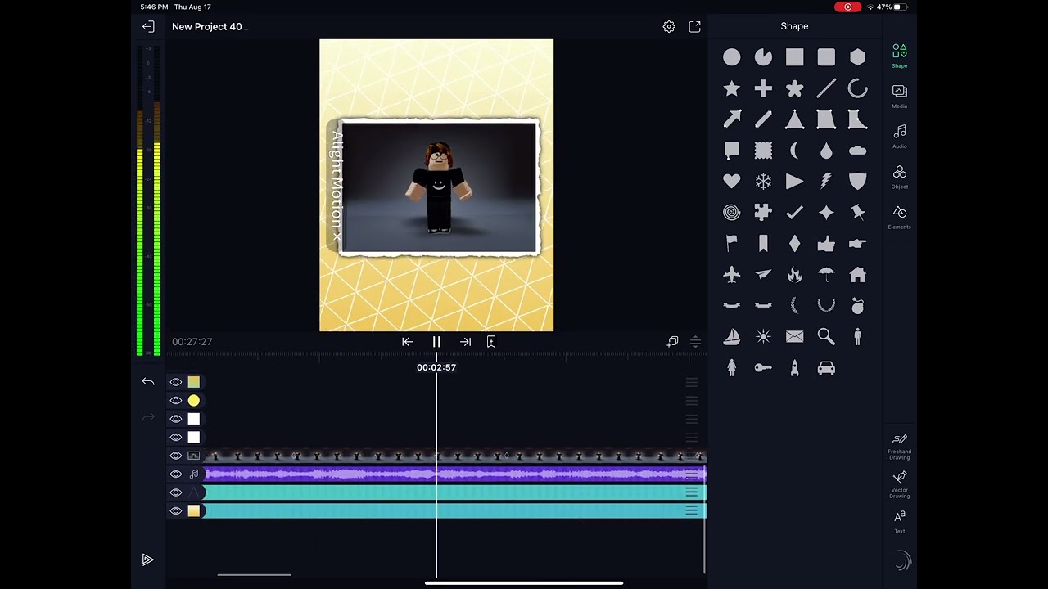
Task: Insert the plus cross shape
Action: tap(763, 88)
